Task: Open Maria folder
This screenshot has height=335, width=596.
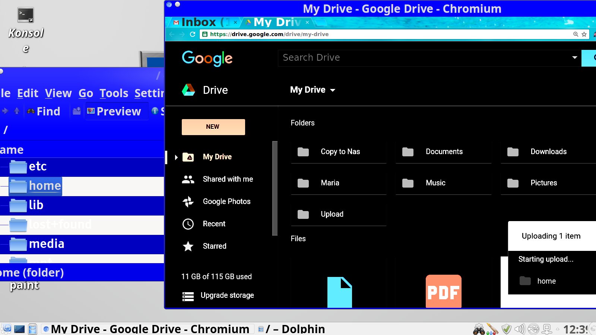Action: [339, 183]
